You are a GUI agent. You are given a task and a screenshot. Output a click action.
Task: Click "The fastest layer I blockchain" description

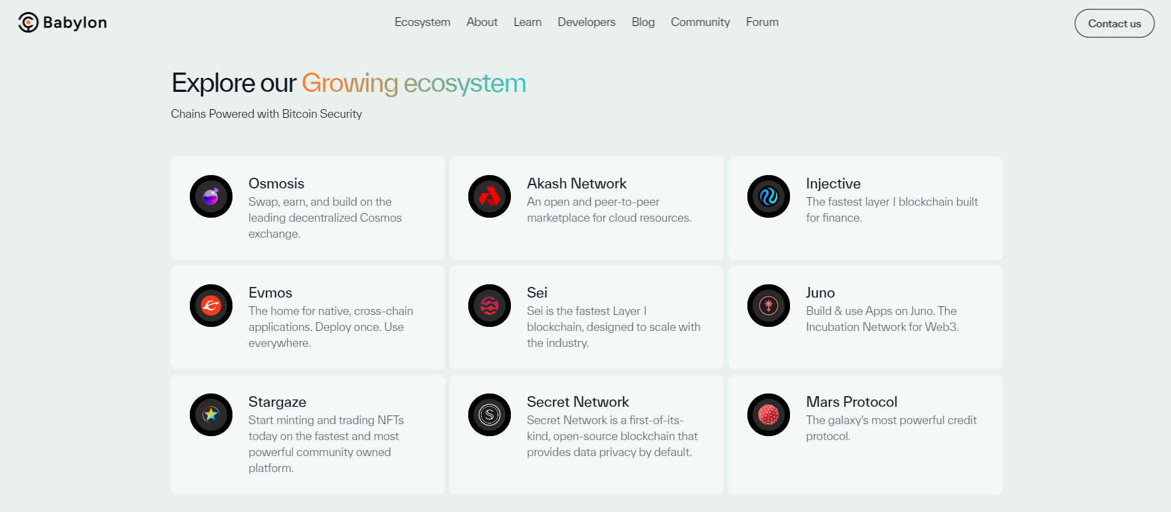892,210
